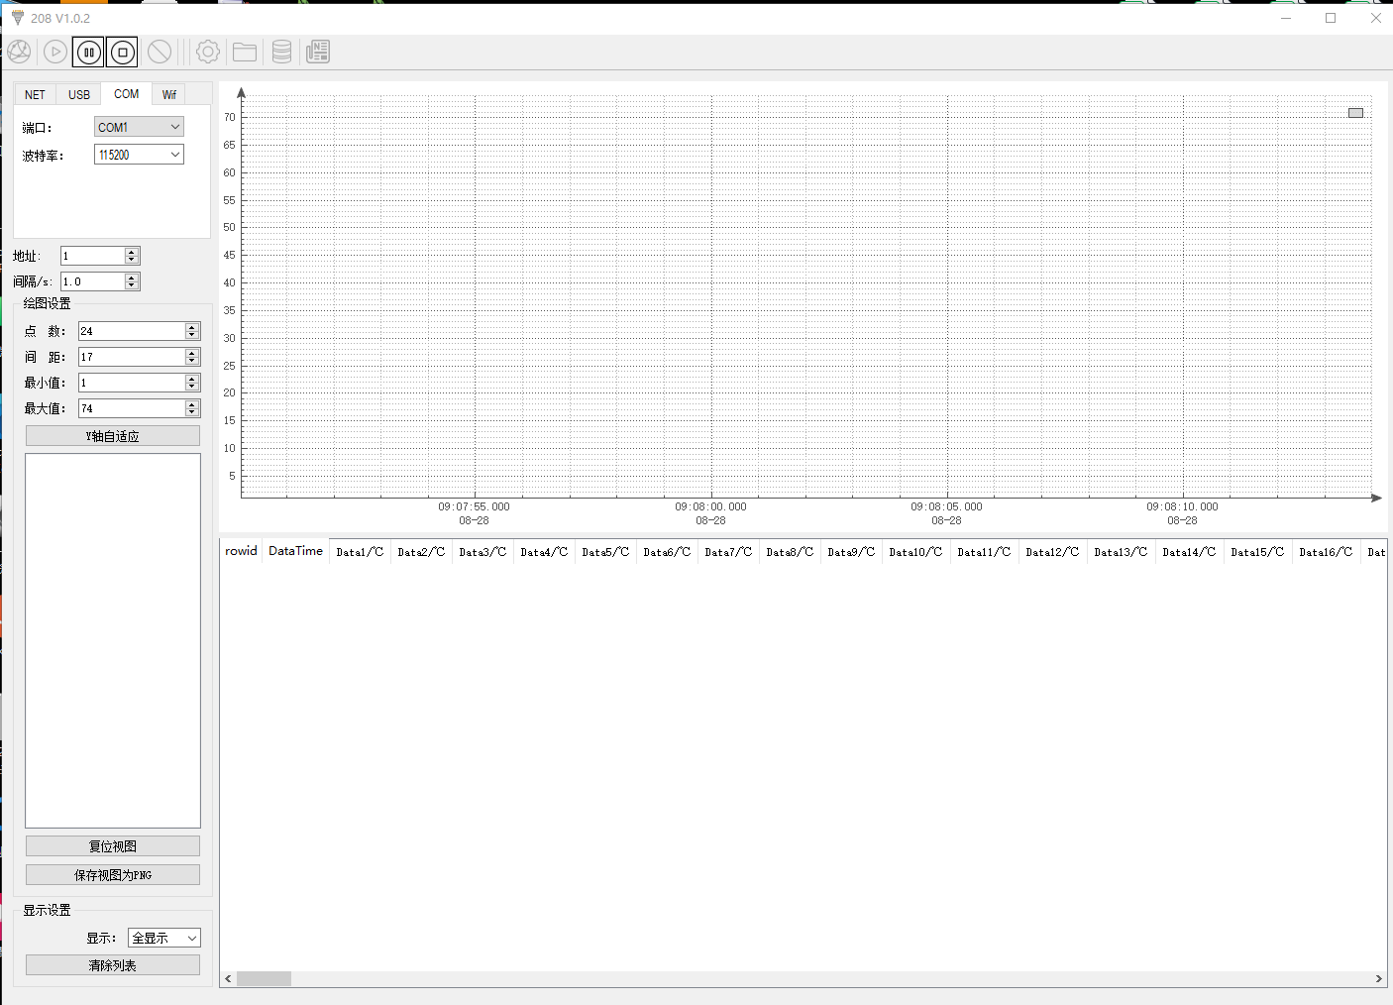The height and width of the screenshot is (1005, 1393).
Task: Click the globe network connect icon
Action: click(19, 52)
